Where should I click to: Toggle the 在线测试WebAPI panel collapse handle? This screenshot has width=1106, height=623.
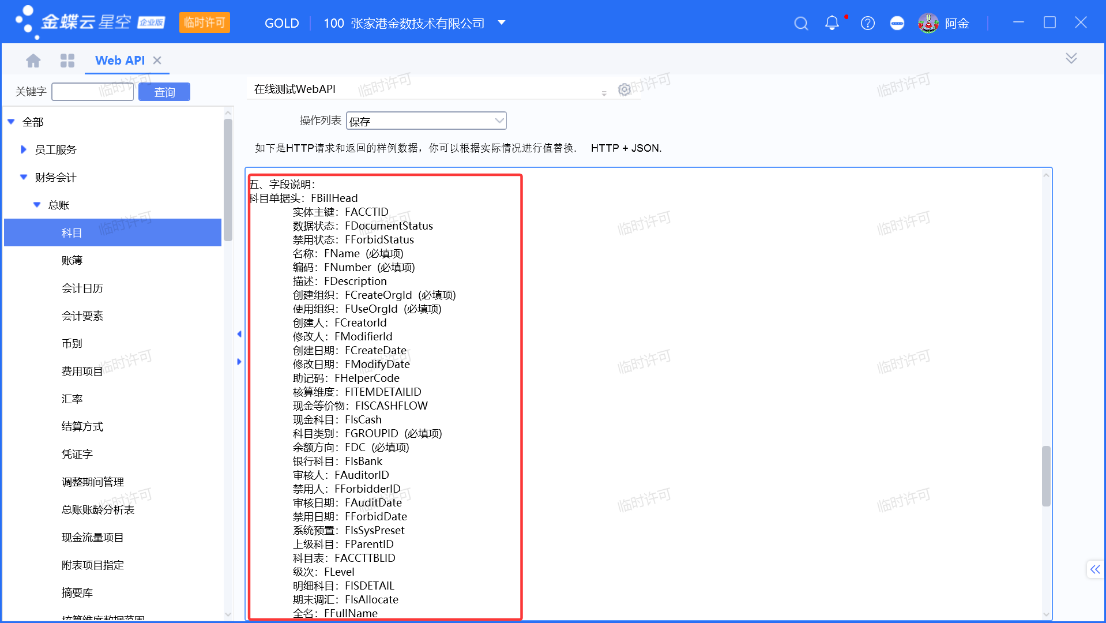(x=604, y=93)
